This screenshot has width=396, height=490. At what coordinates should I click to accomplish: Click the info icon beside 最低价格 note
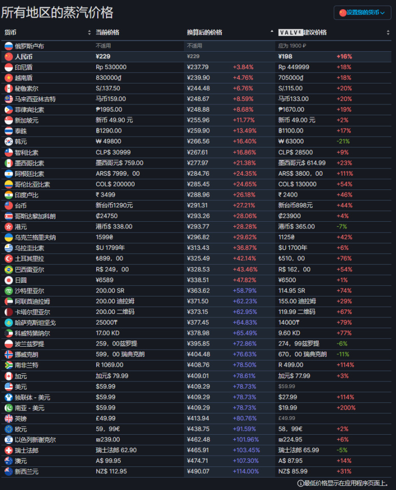[x=300, y=483]
